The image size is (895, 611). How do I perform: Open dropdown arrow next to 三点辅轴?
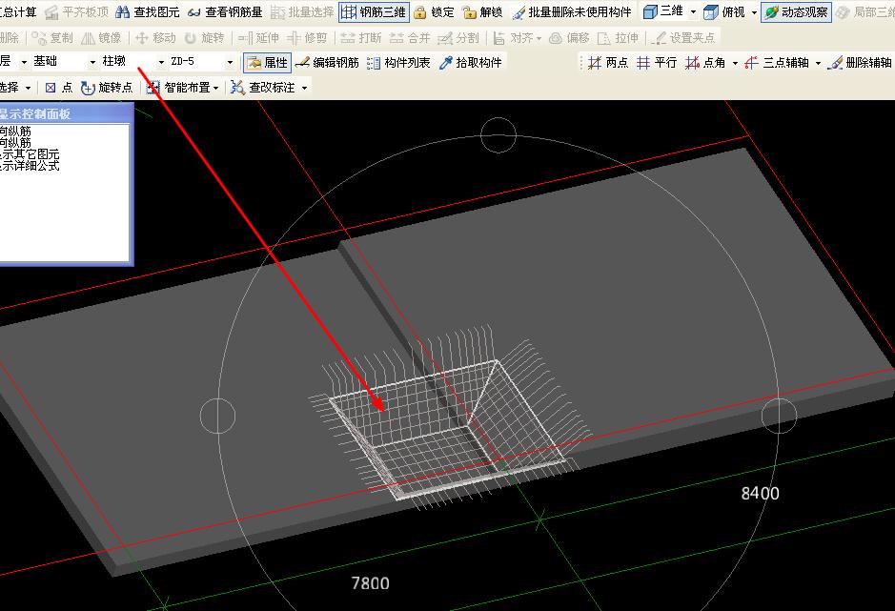(818, 63)
